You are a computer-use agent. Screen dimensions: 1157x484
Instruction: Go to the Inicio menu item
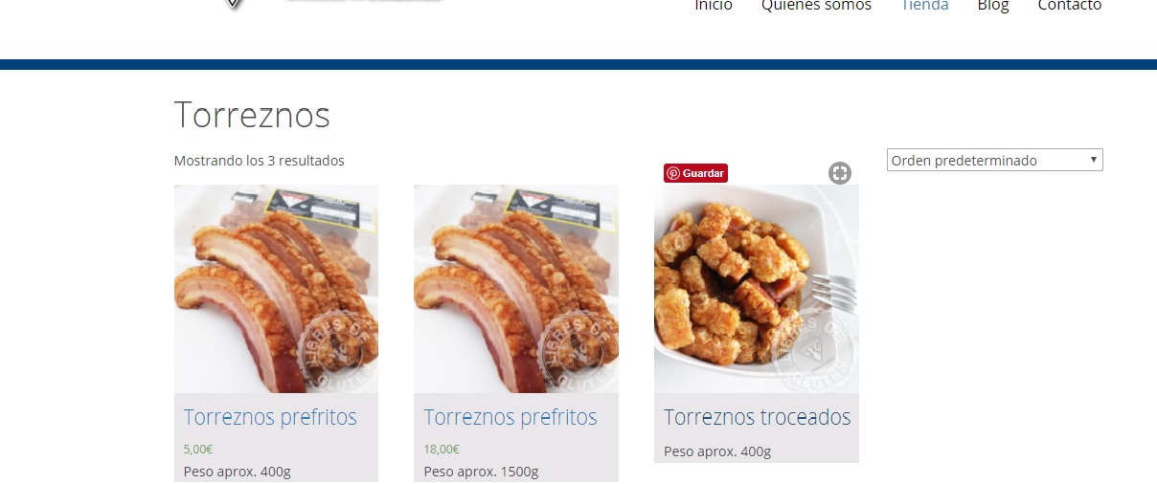pyautogui.click(x=714, y=6)
